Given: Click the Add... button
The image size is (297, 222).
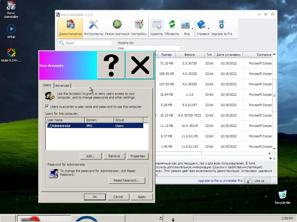Looking at the screenshot, I should [91, 156].
